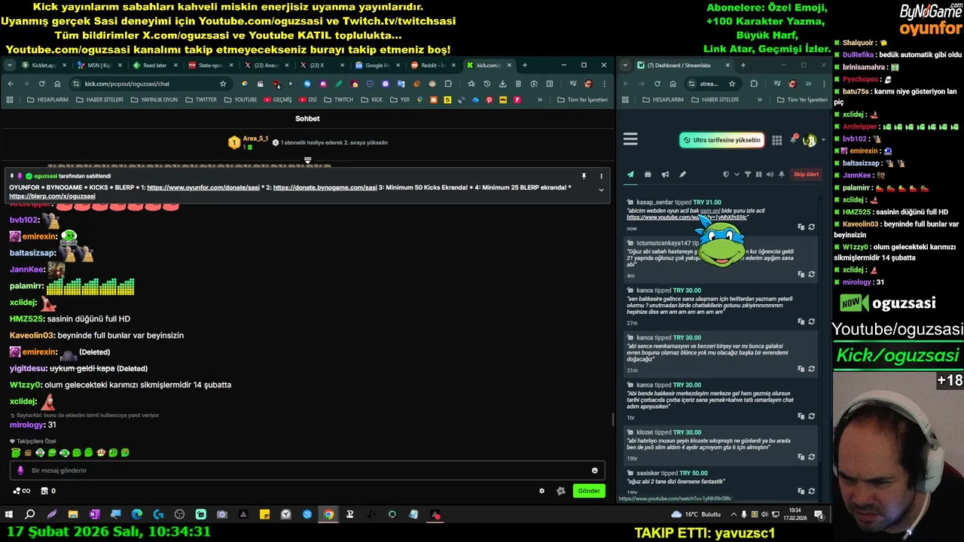Open the YOUTUBE bookmark folder

[240, 99]
